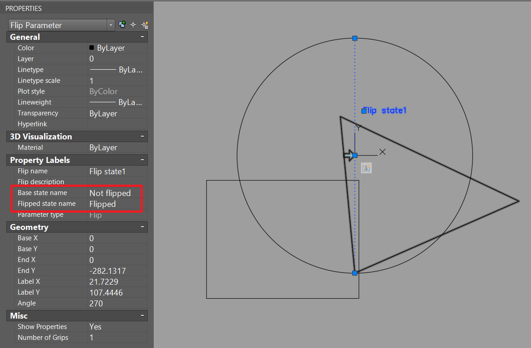The image size is (531, 348).
Task: Open the Layer dropdown showing 0
Action: pyautogui.click(x=116, y=58)
